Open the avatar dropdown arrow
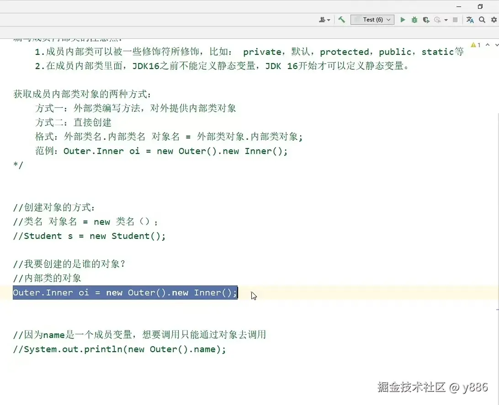Viewport: 499px width, 405px height. 328,20
